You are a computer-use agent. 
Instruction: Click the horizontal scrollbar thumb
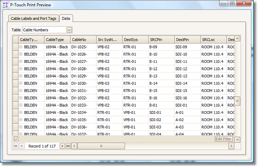click(101, 146)
